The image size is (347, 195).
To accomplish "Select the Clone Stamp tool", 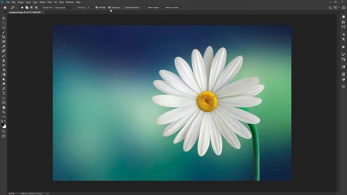I will (4, 60).
